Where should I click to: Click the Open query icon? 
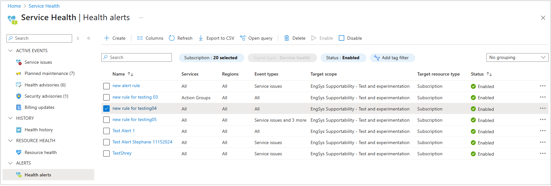[x=243, y=38]
